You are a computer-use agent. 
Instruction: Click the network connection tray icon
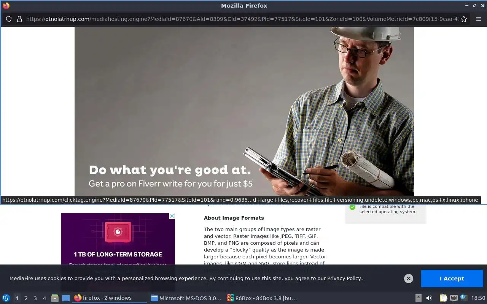tap(454, 298)
